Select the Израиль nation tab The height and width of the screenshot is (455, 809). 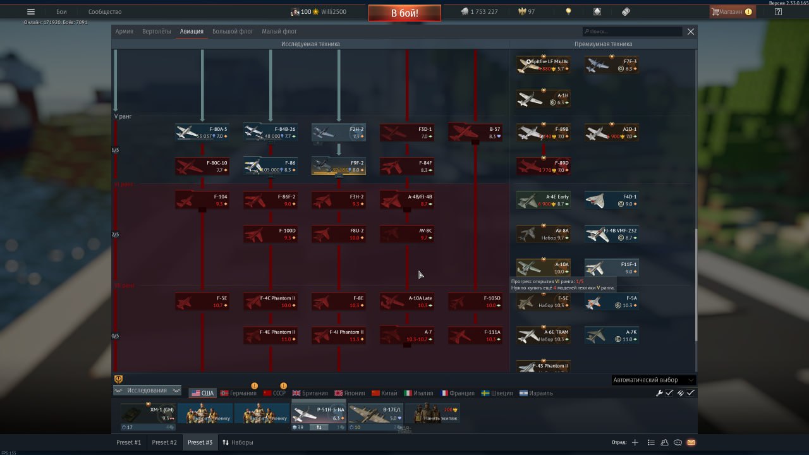point(536,393)
